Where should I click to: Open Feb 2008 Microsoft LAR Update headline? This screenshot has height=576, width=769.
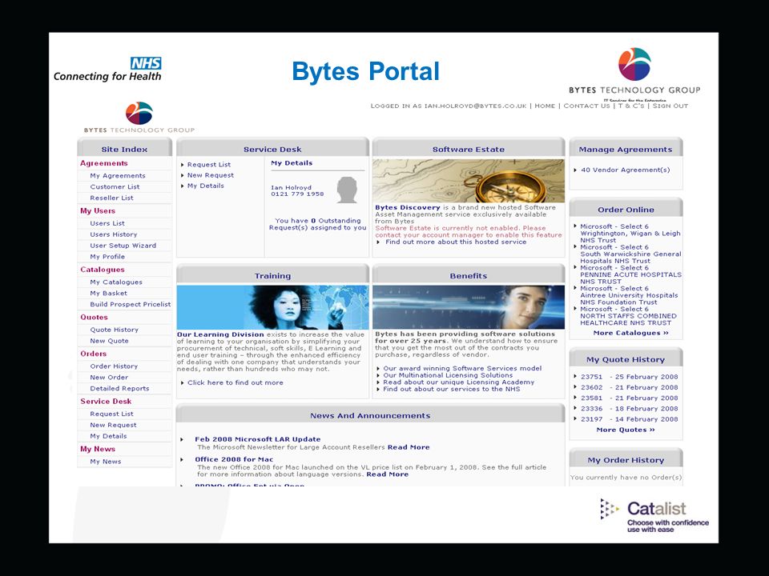click(257, 439)
